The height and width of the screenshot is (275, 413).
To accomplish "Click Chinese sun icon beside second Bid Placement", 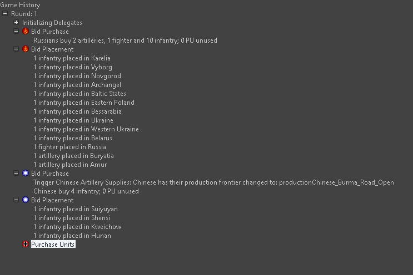I will pos(26,200).
